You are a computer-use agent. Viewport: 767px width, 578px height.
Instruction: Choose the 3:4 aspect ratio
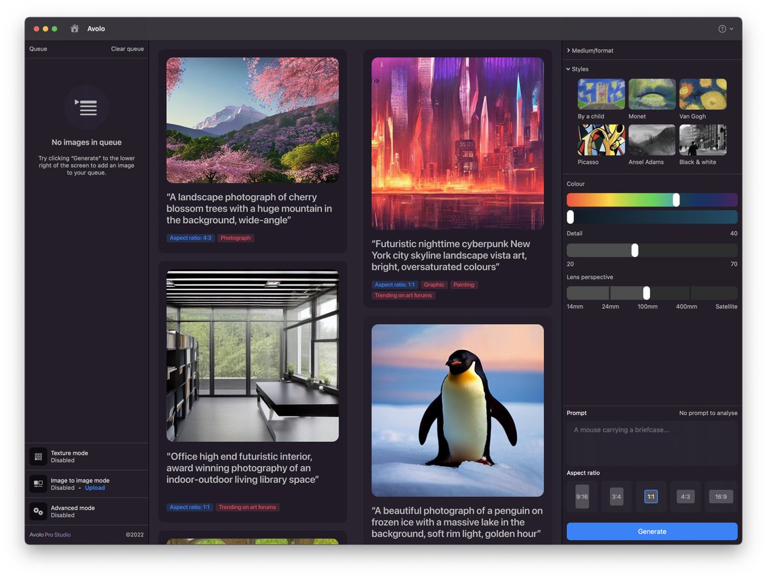(617, 497)
